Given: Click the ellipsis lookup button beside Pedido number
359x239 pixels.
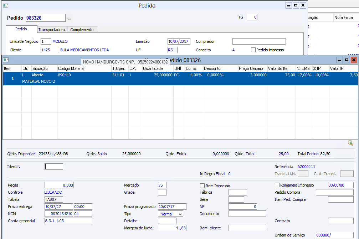Looking at the screenshot, I should pyautogui.click(x=69, y=18).
